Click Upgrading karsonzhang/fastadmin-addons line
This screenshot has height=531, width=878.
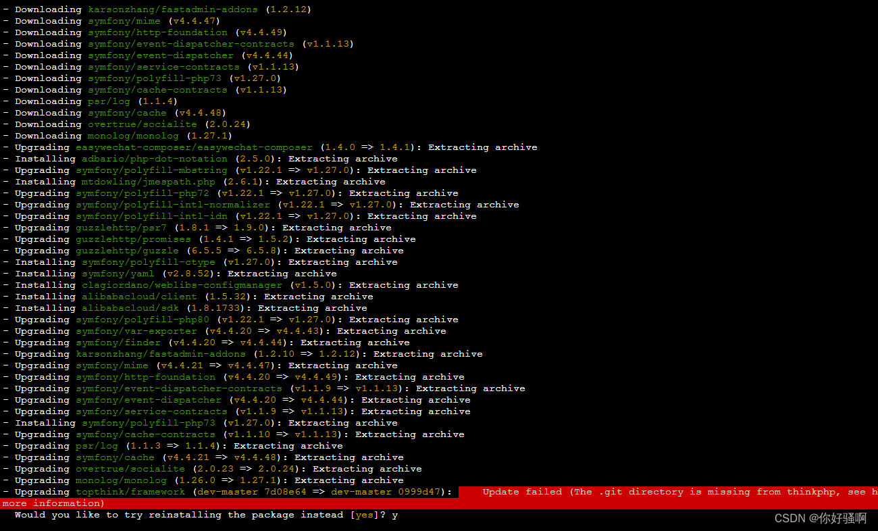pos(242,354)
